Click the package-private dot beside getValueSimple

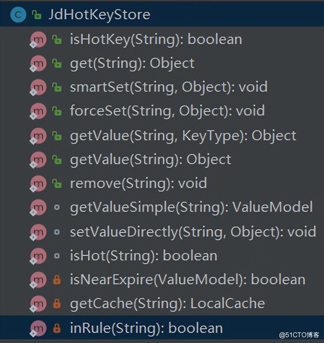tap(56, 207)
